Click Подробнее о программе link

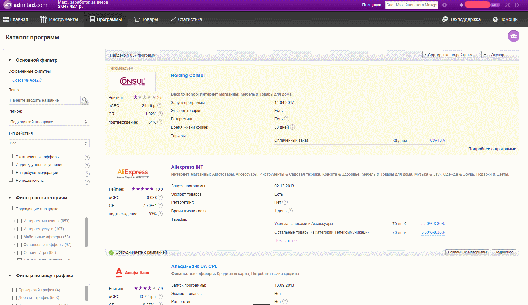click(x=492, y=149)
